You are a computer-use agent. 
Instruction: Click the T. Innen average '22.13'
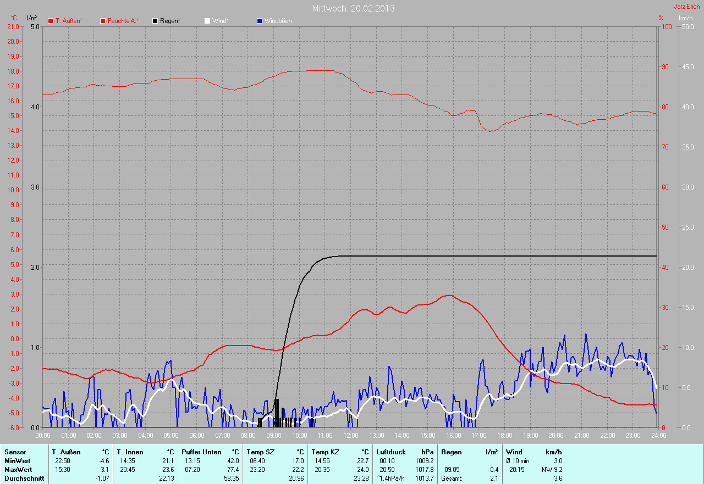click(x=166, y=479)
